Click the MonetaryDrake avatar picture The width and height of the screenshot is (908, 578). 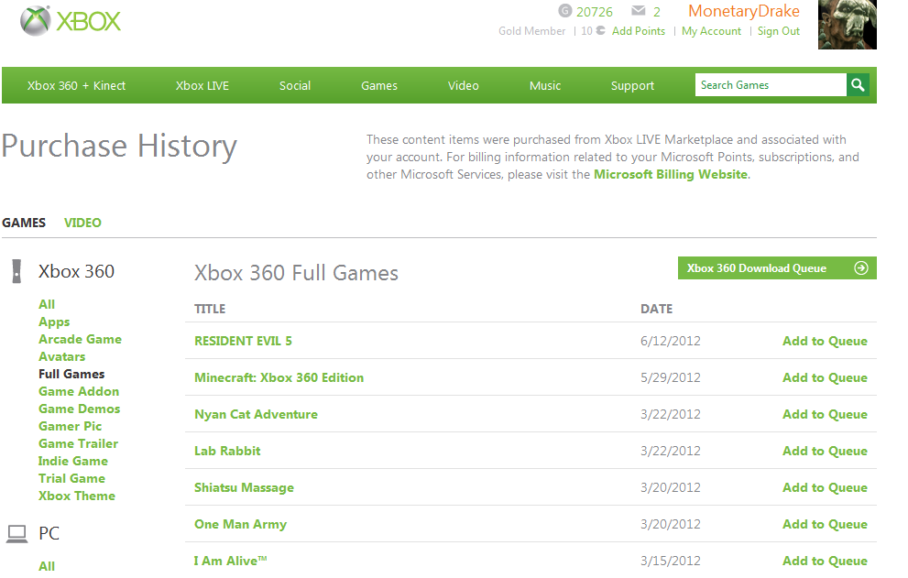848,24
